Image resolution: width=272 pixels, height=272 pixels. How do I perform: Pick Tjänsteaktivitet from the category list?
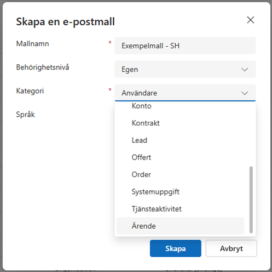pyautogui.click(x=181, y=209)
